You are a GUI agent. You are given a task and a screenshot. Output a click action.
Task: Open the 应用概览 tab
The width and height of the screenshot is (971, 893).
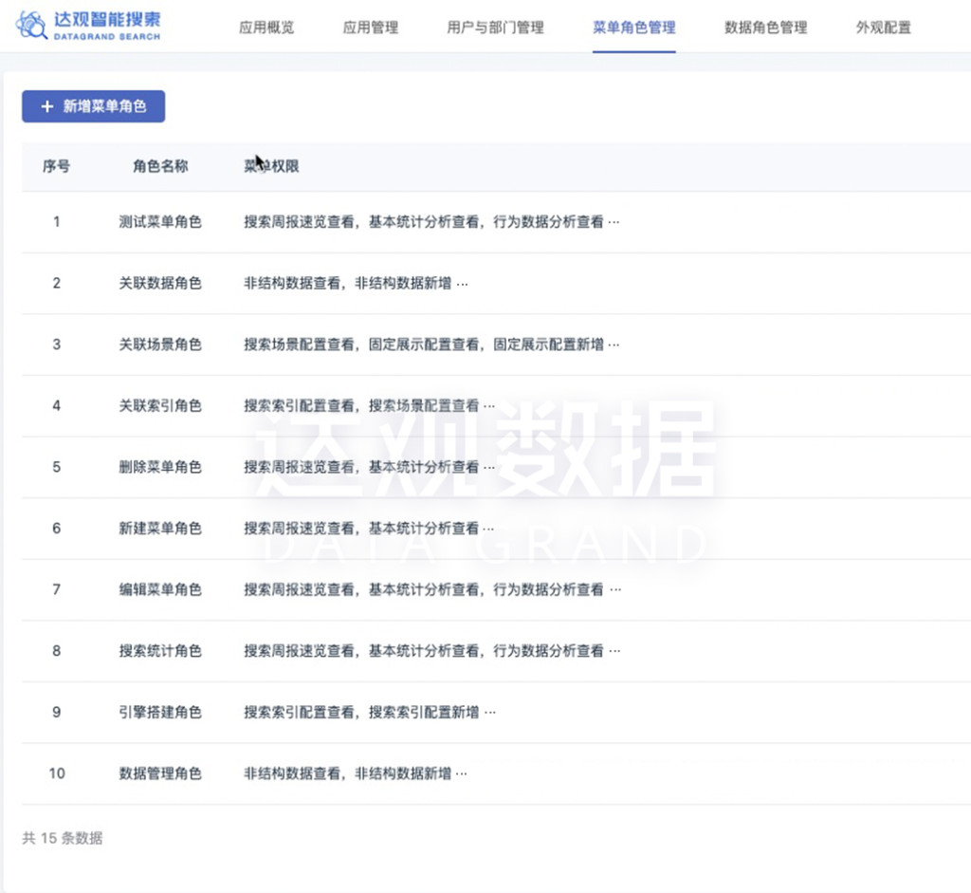[x=266, y=28]
